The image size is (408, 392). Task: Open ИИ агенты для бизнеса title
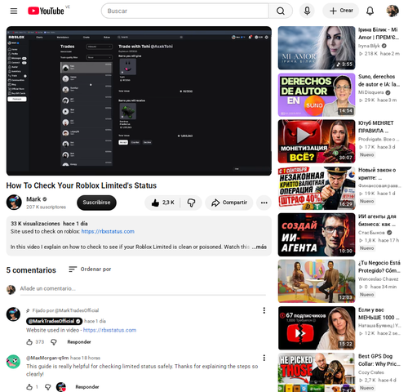(377, 220)
